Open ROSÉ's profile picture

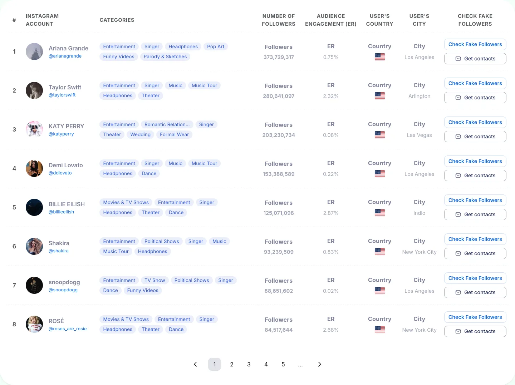click(34, 324)
